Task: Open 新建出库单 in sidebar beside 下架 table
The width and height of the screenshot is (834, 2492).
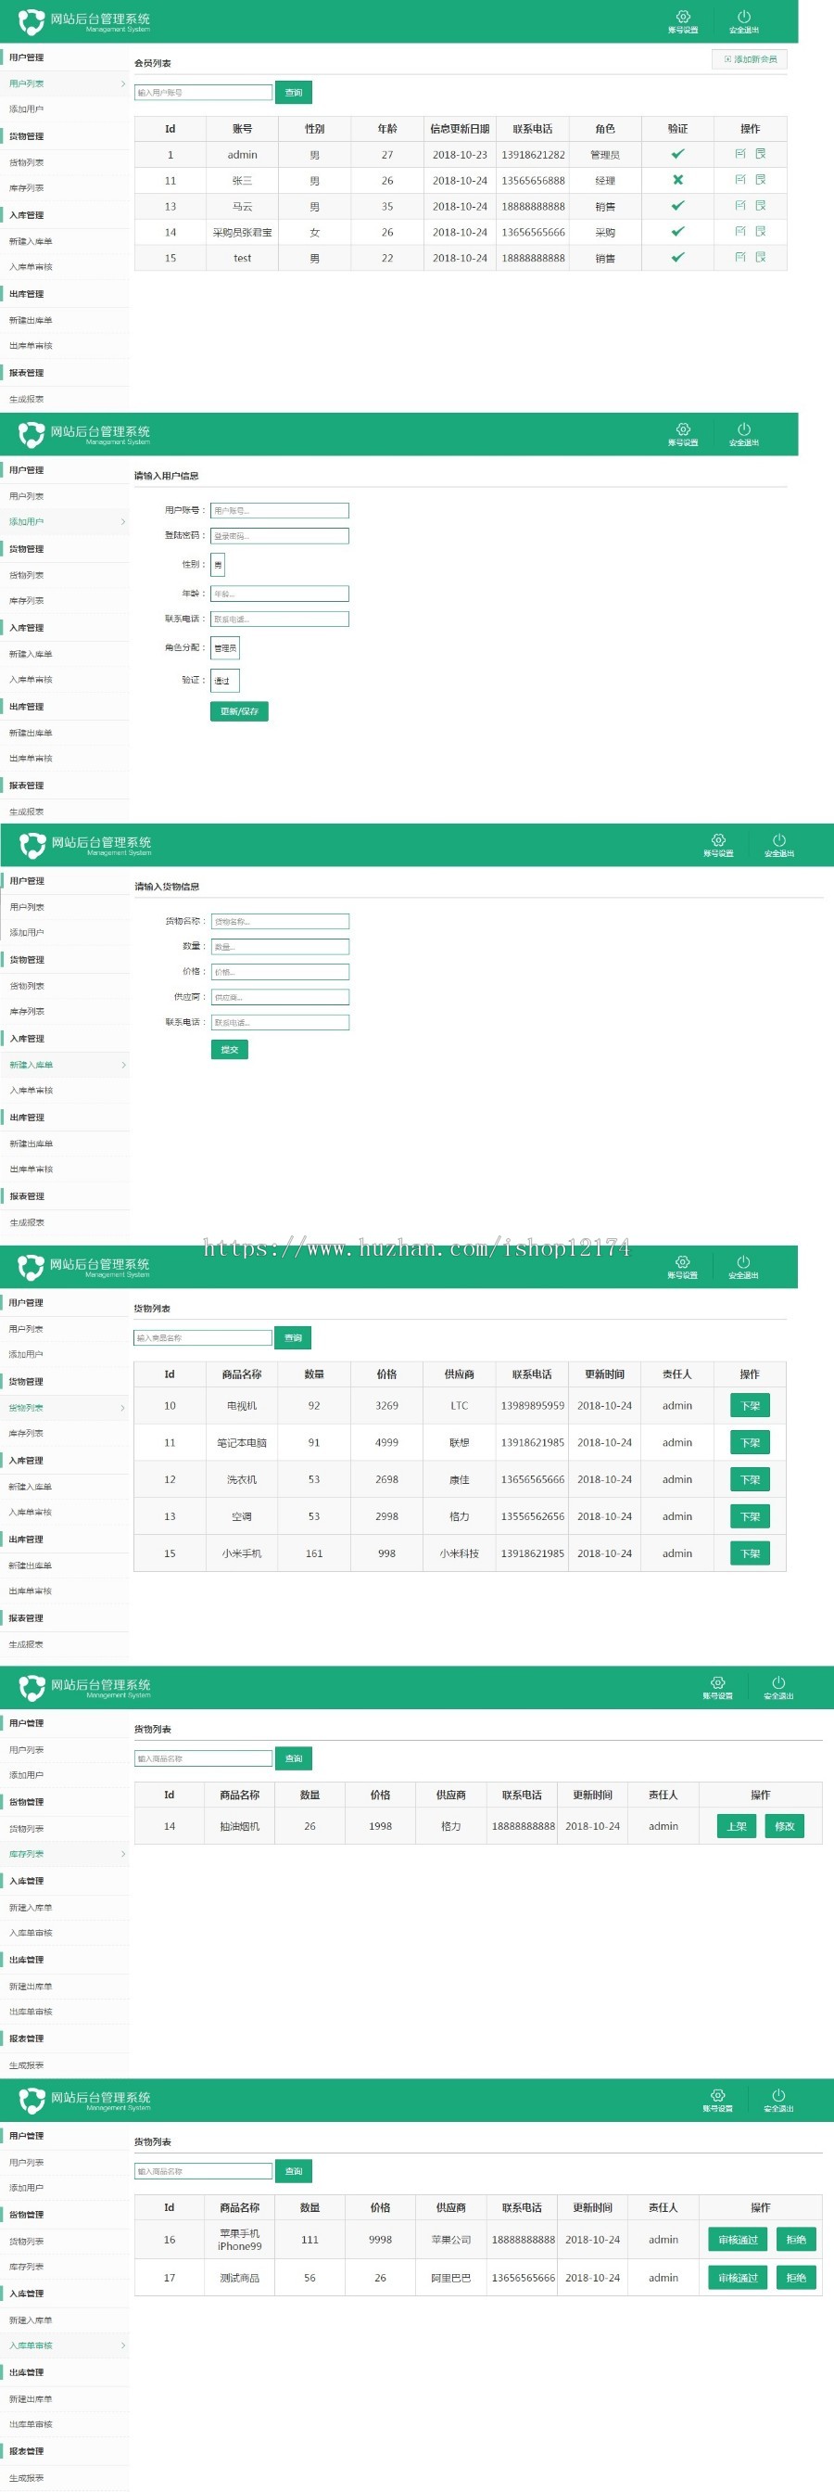Action: [x=31, y=1565]
